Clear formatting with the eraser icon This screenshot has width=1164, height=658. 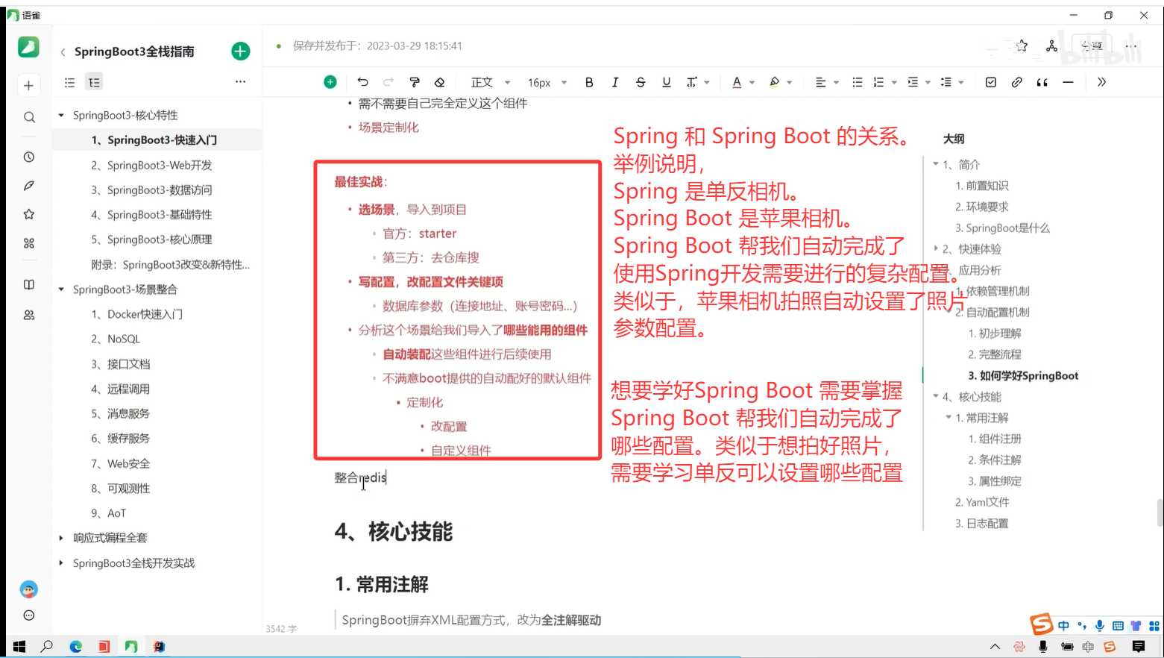[440, 82]
